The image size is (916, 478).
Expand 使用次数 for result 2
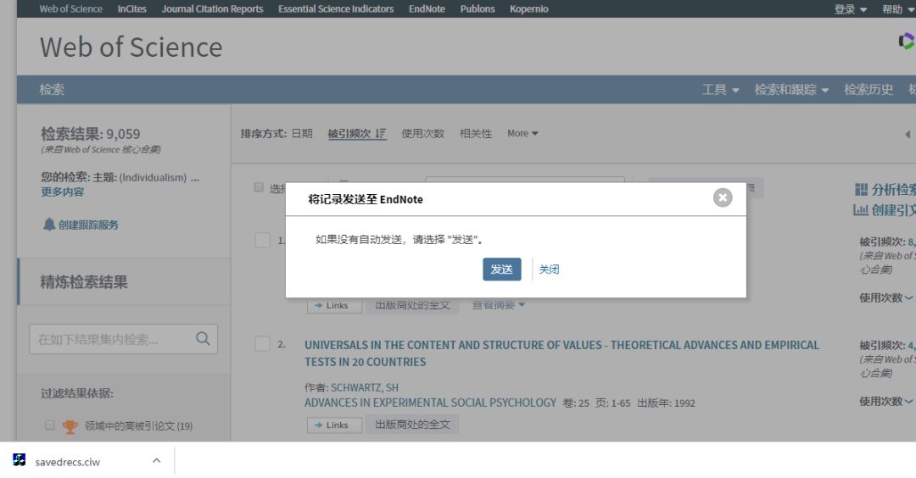tap(885, 402)
